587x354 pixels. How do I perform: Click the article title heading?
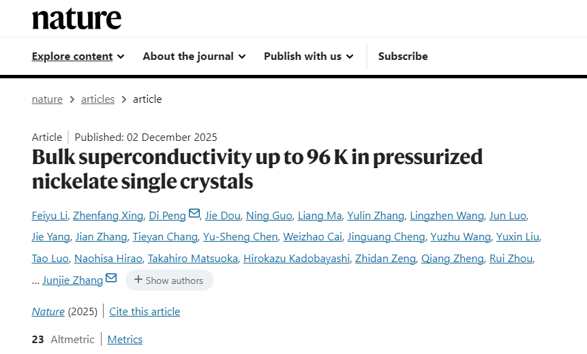click(257, 169)
